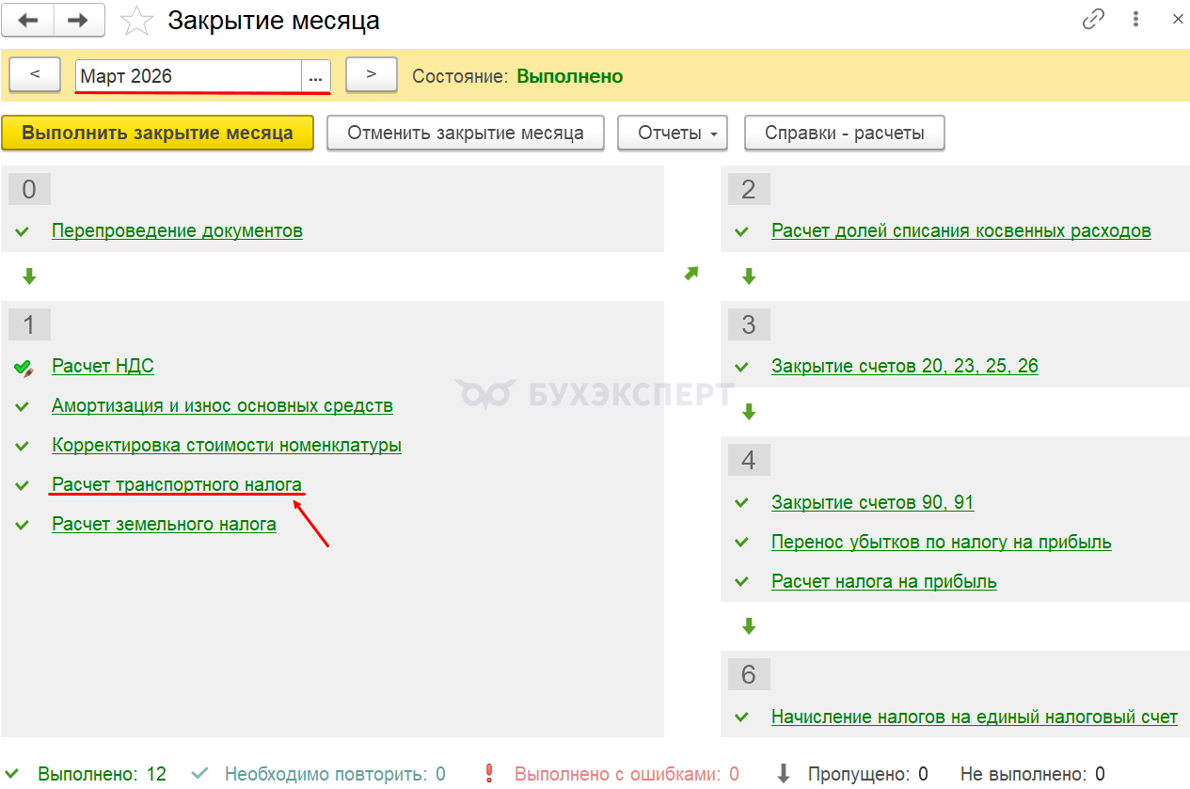Click green checkmark beside Корректировка стоимости номенклатуры
Screen dimensions: 1190x789
pos(23,447)
